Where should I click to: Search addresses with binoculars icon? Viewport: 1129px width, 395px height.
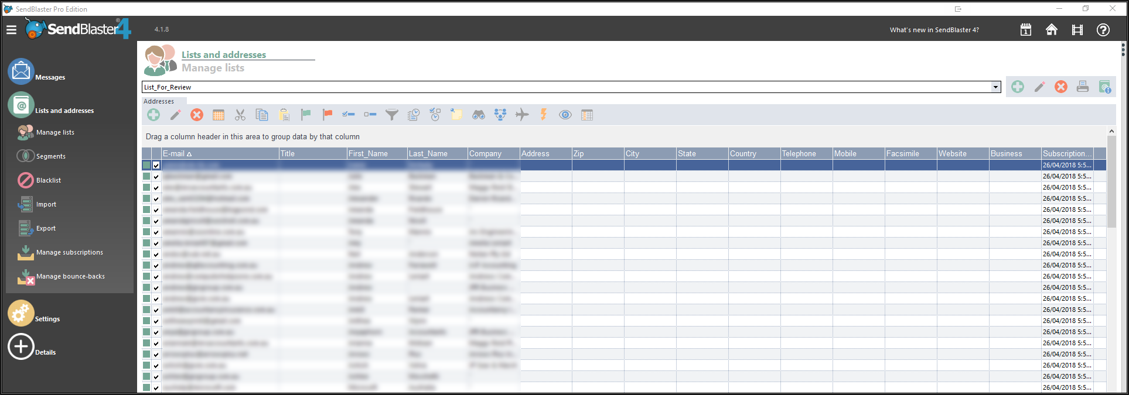pyautogui.click(x=479, y=115)
